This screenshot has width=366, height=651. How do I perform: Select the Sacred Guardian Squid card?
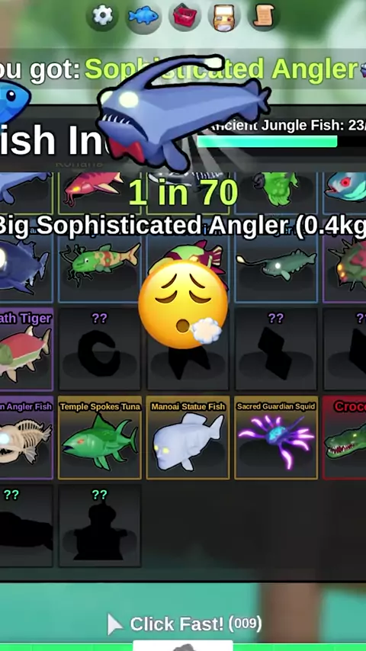point(276,438)
